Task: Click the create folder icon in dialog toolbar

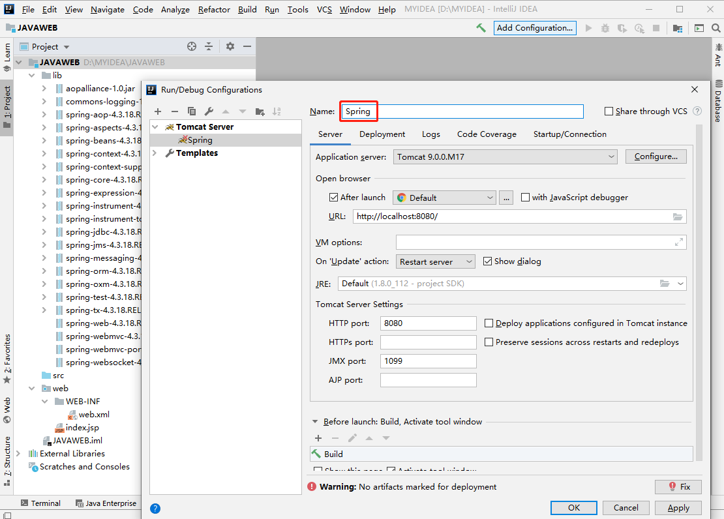Action: click(x=260, y=111)
